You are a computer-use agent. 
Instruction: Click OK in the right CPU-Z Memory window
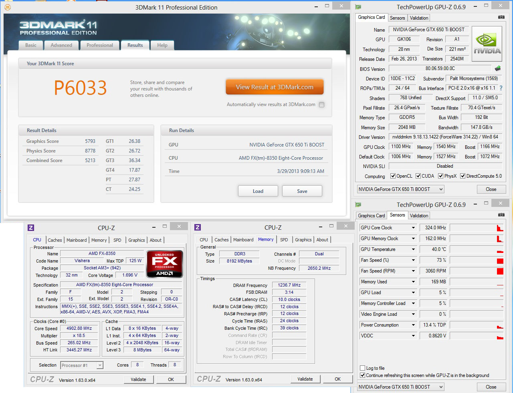coord(338,379)
